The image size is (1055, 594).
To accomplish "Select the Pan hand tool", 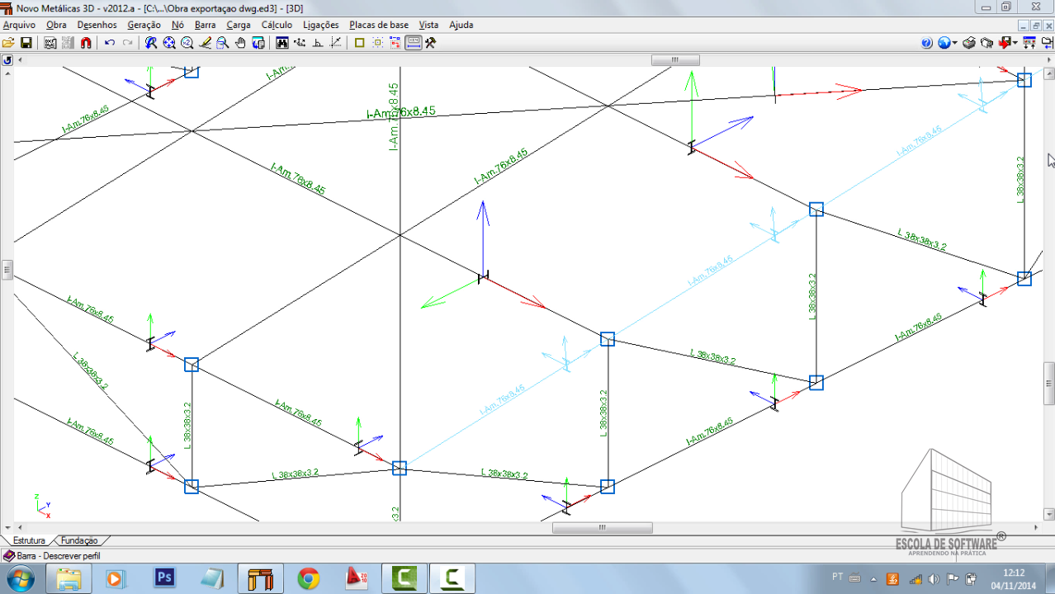I will (240, 43).
